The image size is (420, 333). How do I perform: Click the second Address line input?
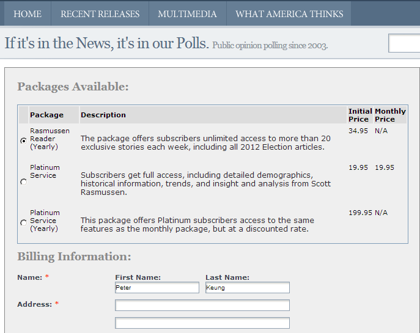(202, 323)
